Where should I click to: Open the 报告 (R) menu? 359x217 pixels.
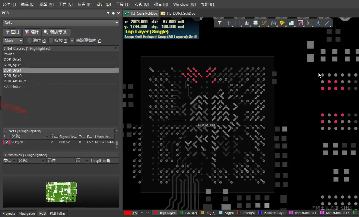161,4
